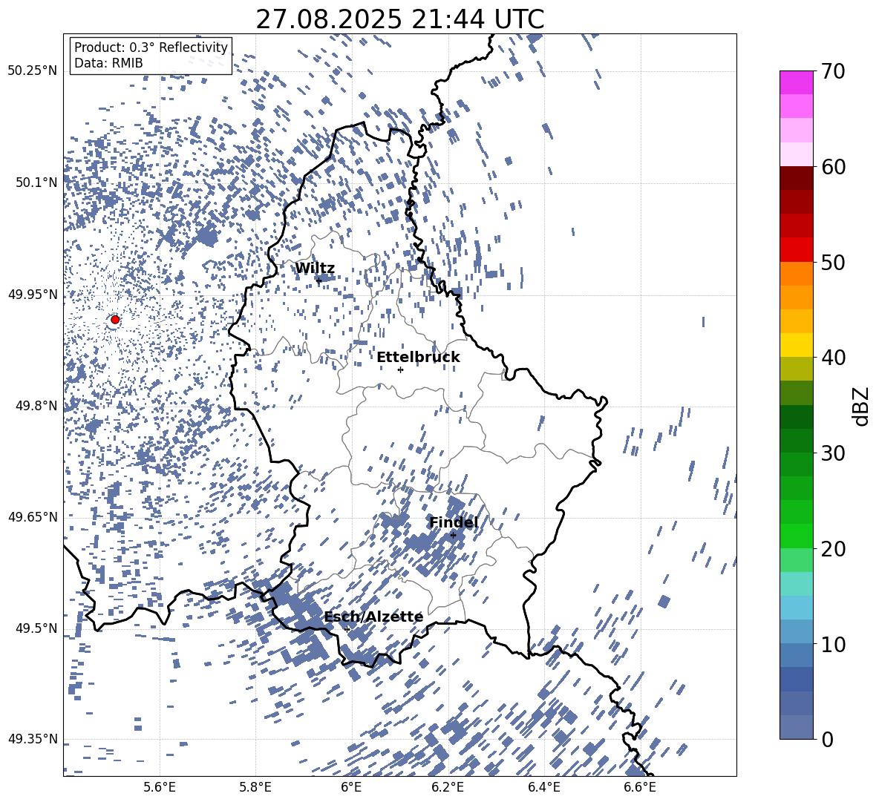
Task: Click the 50 tick on colorbar
Action: coord(832,262)
